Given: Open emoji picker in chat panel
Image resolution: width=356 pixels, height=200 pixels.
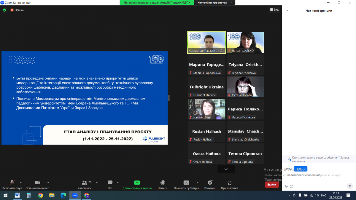Looking at the screenshot, I should [292, 187].
